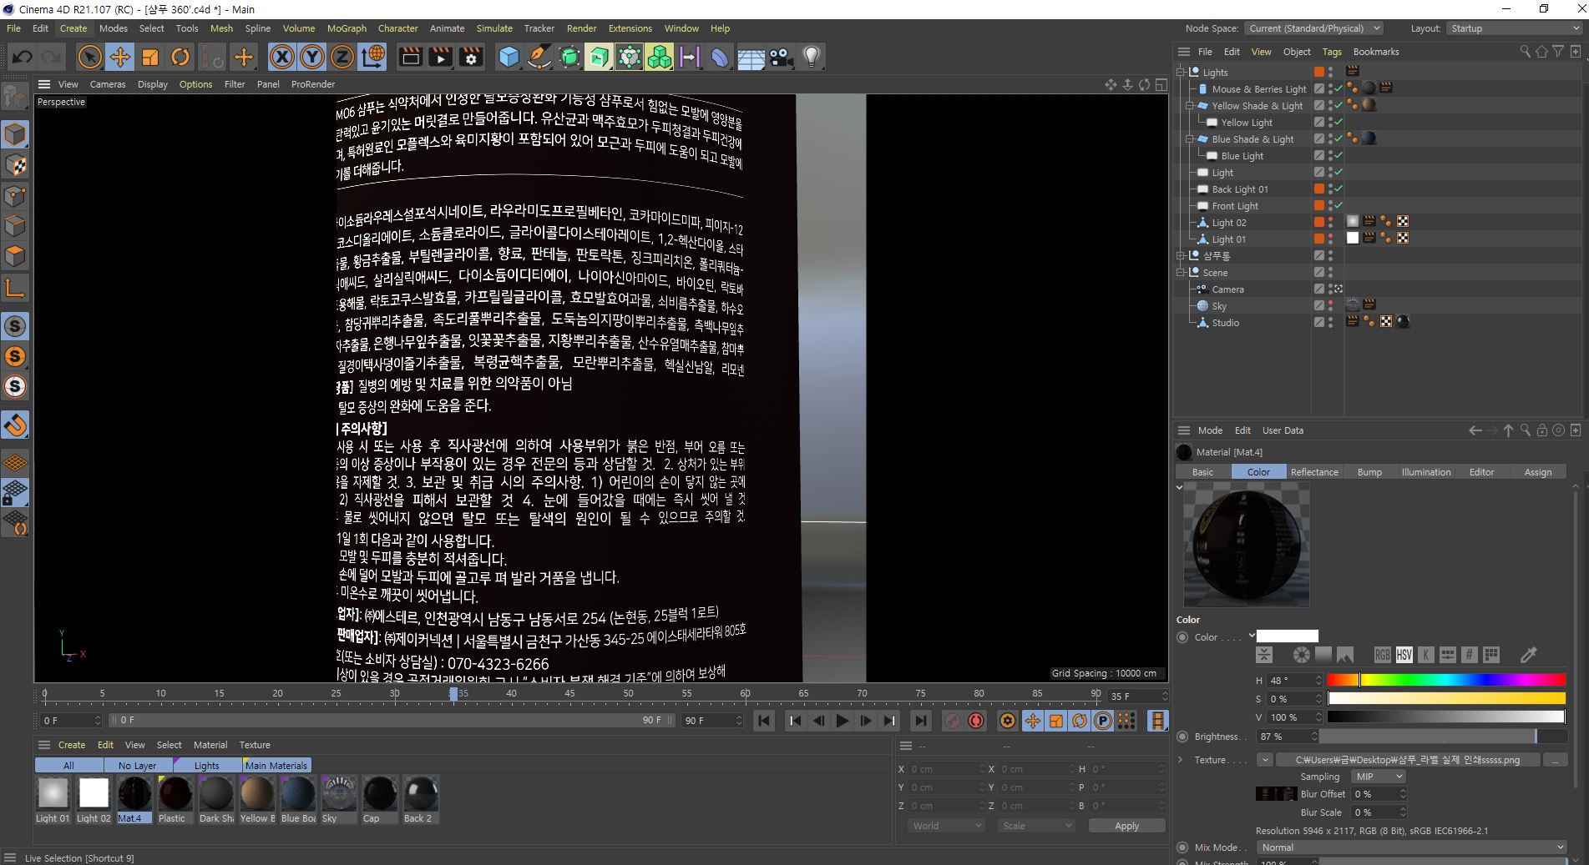The width and height of the screenshot is (1589, 865).
Task: Select the Move tool
Action: (120, 57)
